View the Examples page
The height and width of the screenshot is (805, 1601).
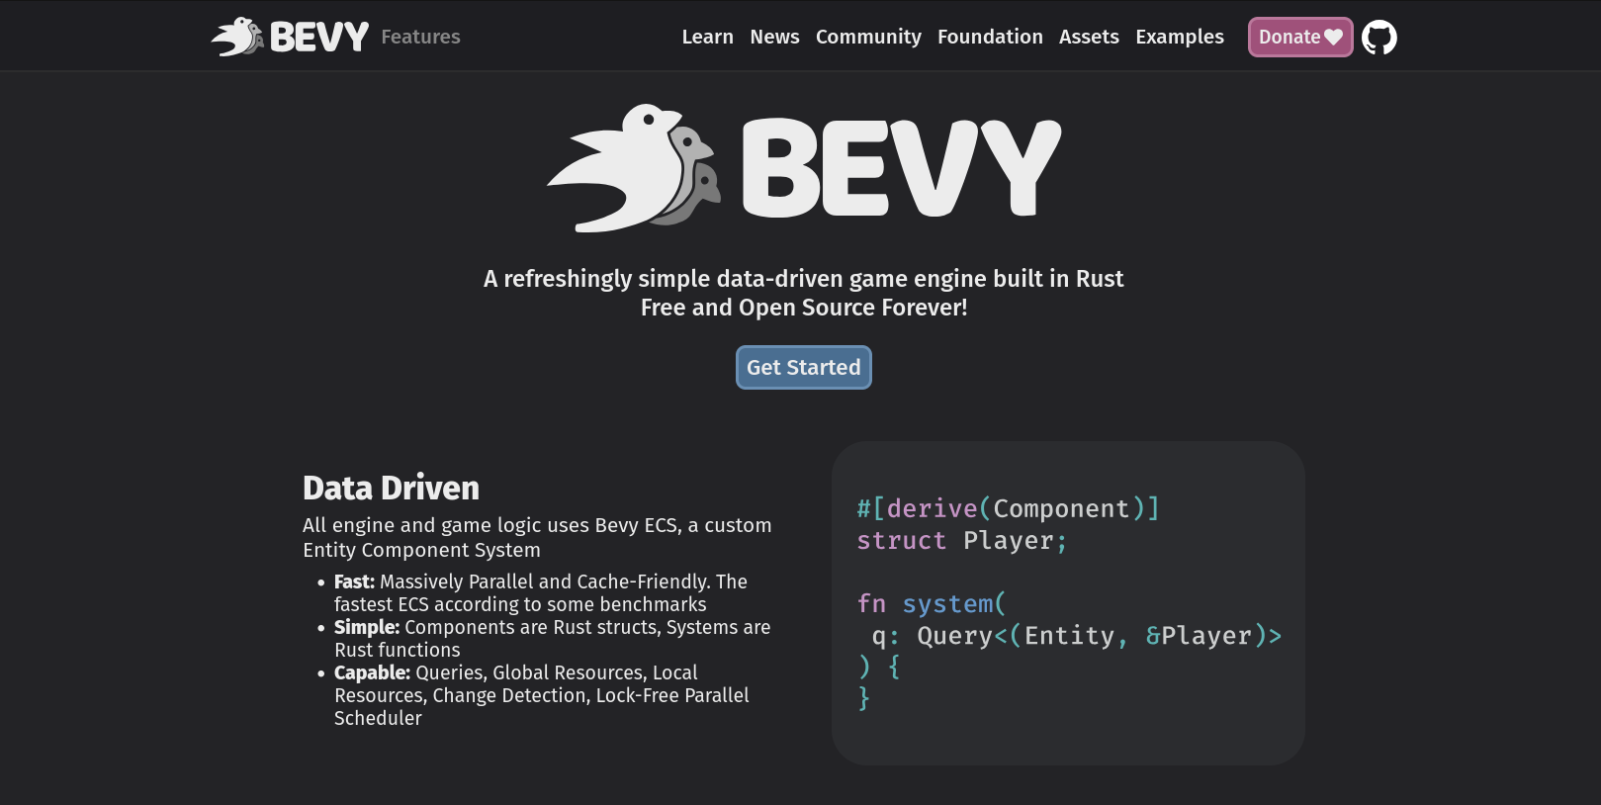coord(1179,38)
